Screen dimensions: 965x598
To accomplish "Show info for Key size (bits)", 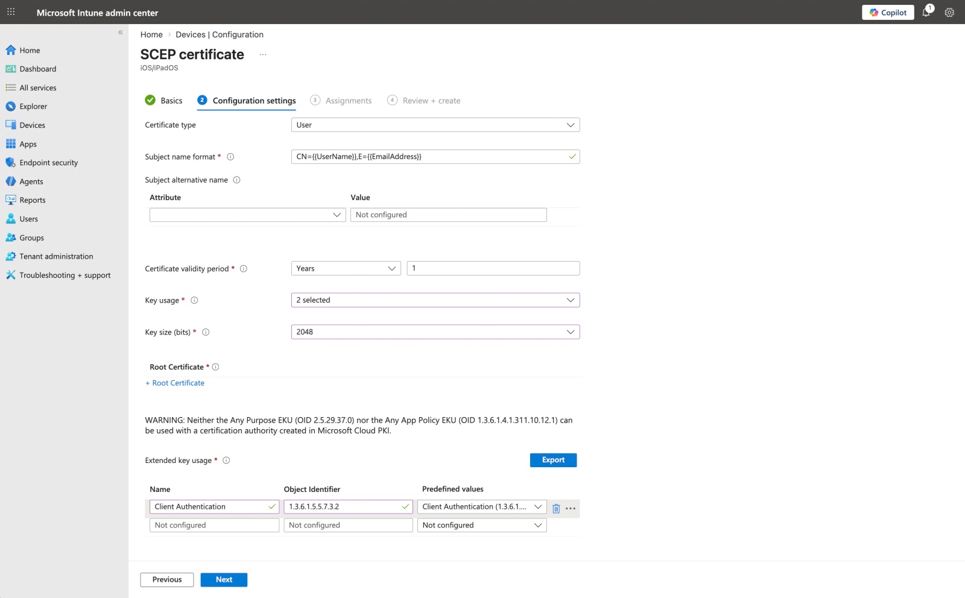I will (x=206, y=332).
